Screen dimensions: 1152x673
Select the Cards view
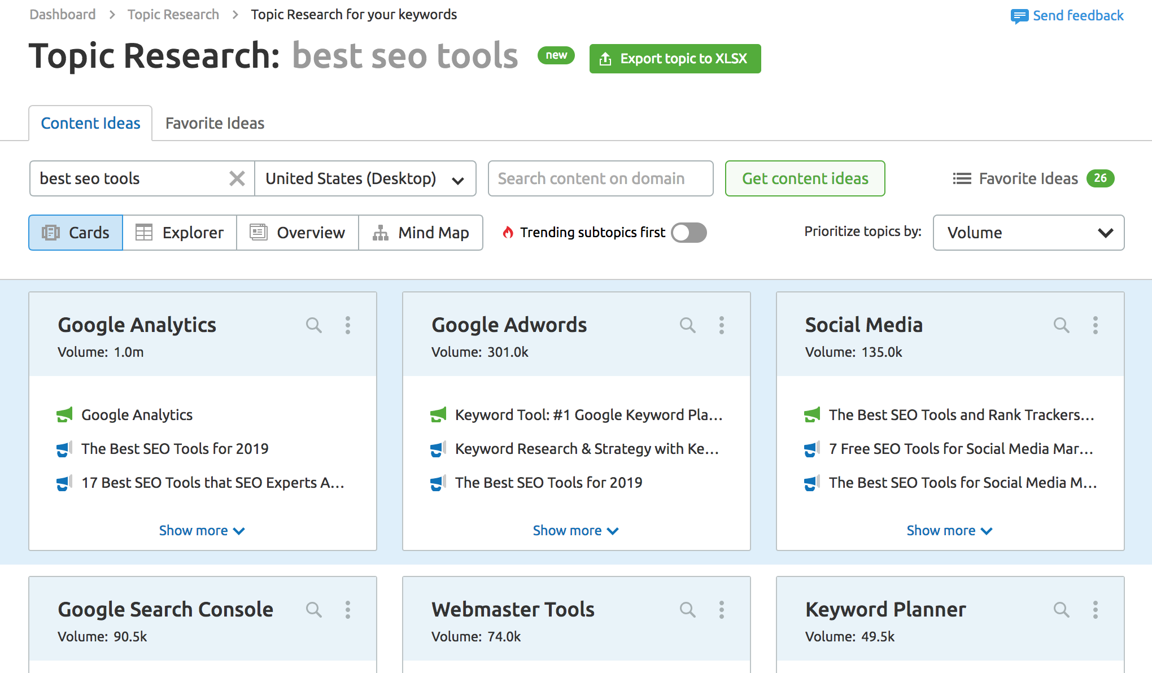coord(76,233)
